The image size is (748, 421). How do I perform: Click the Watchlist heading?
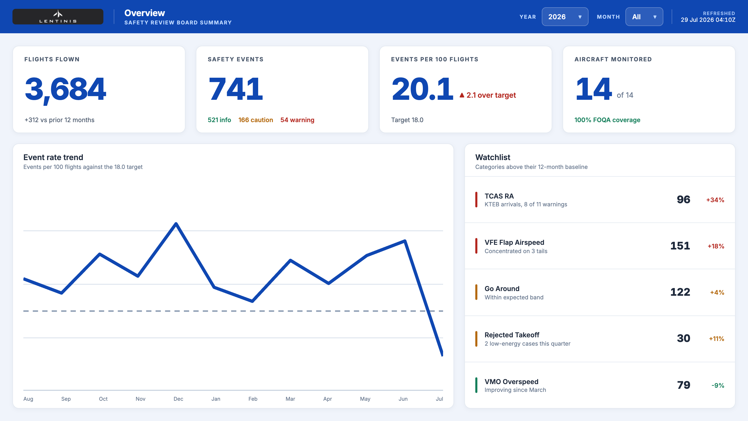492,157
